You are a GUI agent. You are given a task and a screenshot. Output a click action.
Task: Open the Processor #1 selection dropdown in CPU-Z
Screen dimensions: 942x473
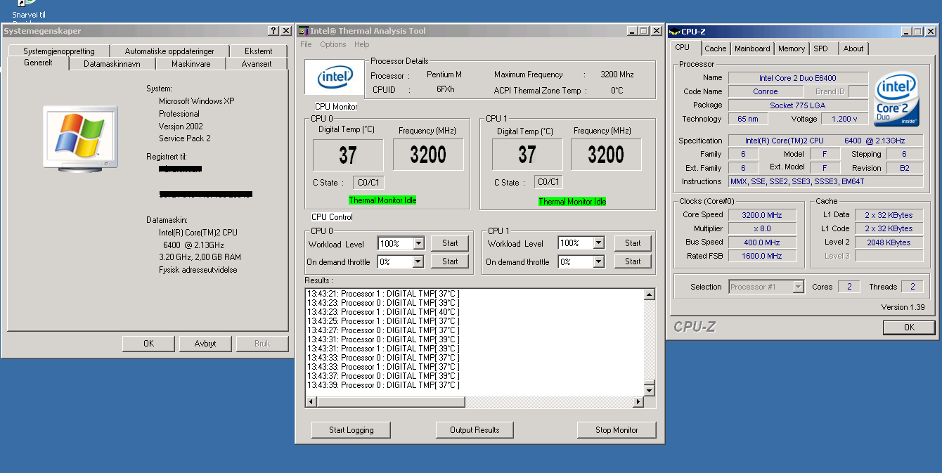pos(798,287)
